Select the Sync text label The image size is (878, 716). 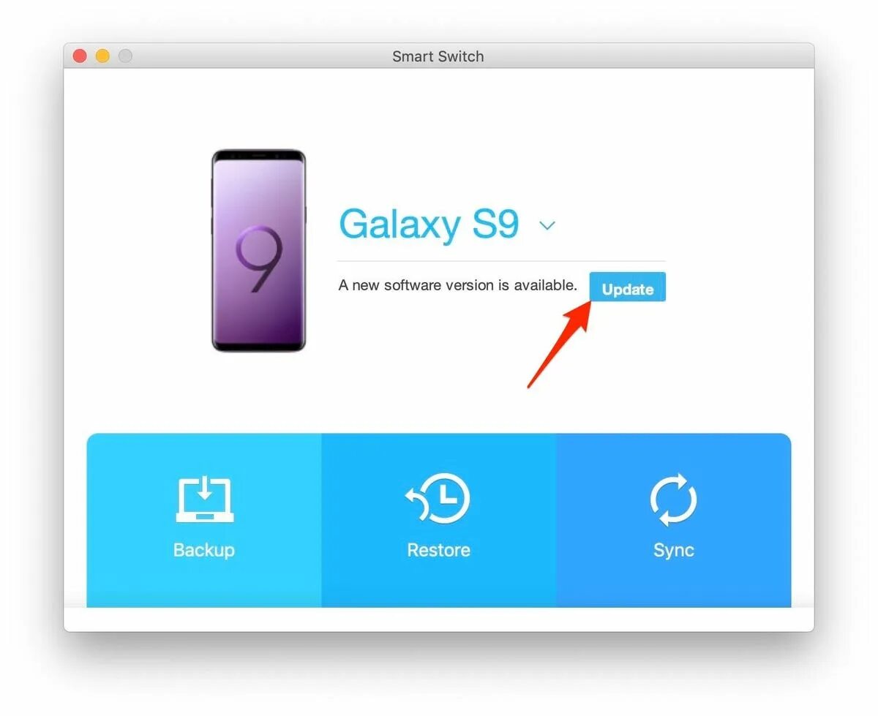(673, 551)
